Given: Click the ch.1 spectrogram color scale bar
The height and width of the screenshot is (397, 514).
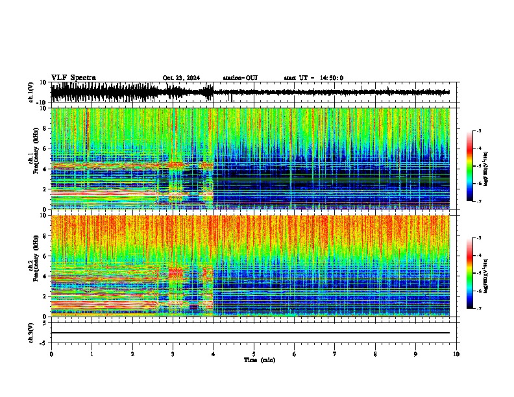Looking at the screenshot, I should 469,166.
